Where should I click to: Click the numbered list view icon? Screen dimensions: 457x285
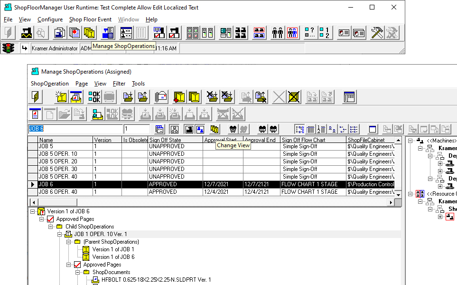click(x=321, y=129)
